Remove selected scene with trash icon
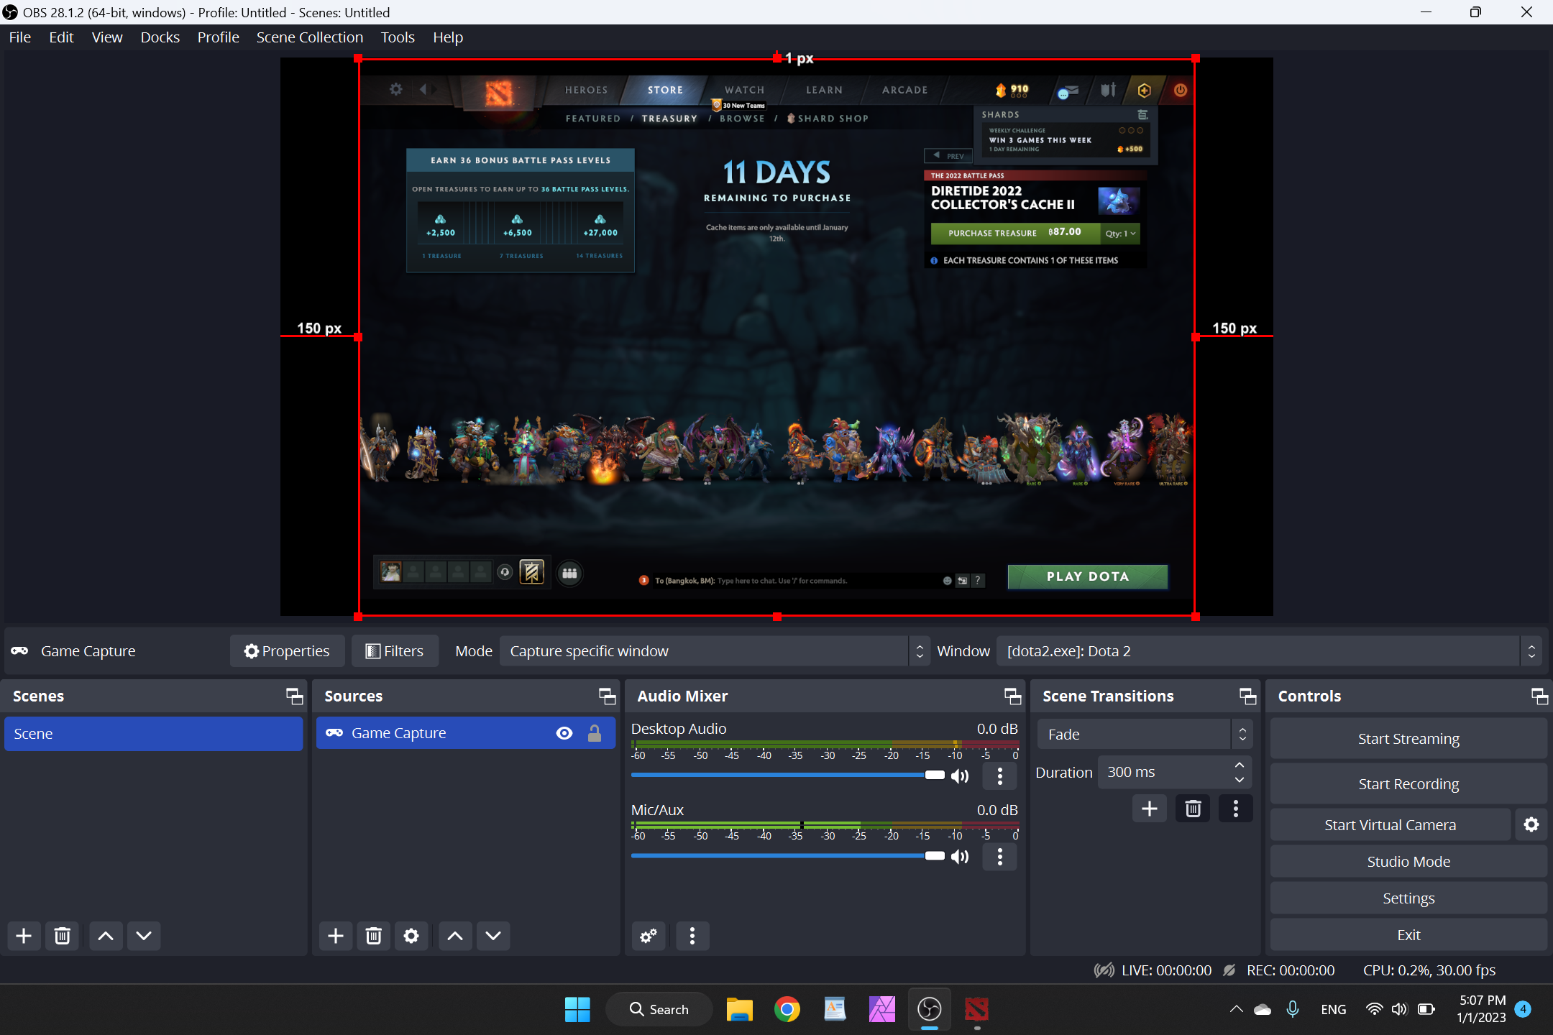Viewport: 1553px width, 1035px height. [63, 936]
